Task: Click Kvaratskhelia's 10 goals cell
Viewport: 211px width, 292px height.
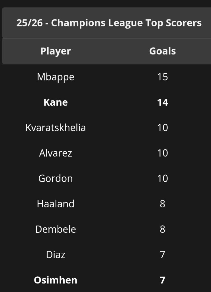Action: click(x=163, y=127)
